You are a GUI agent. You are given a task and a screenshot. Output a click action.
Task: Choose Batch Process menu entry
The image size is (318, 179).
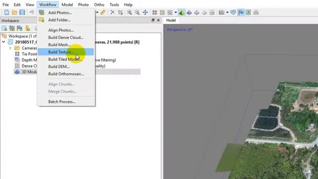coord(66,101)
